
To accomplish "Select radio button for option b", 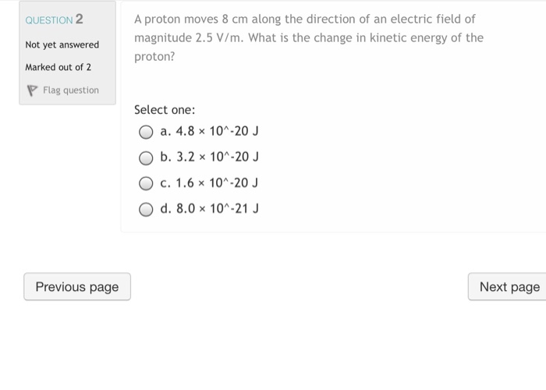I will 146,158.
